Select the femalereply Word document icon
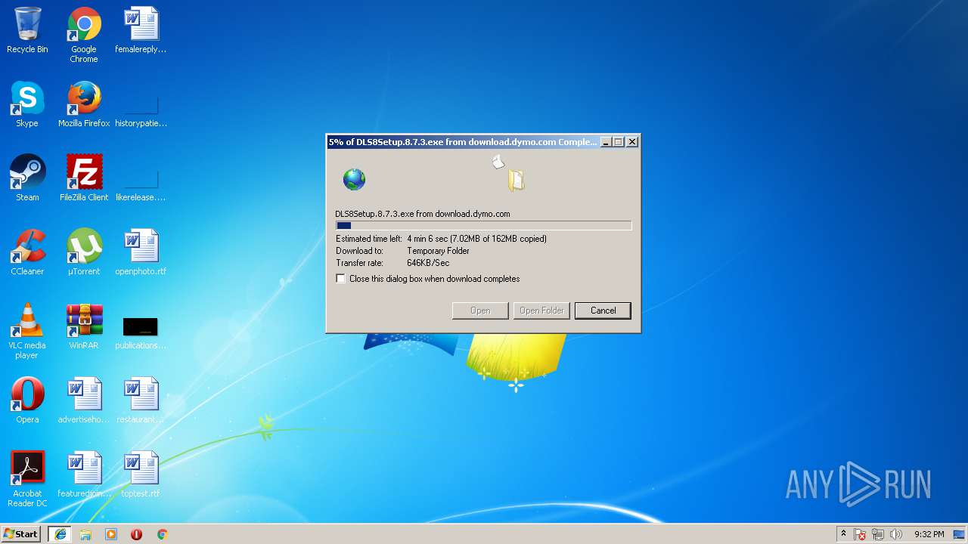The width and height of the screenshot is (968, 544). 141,30
